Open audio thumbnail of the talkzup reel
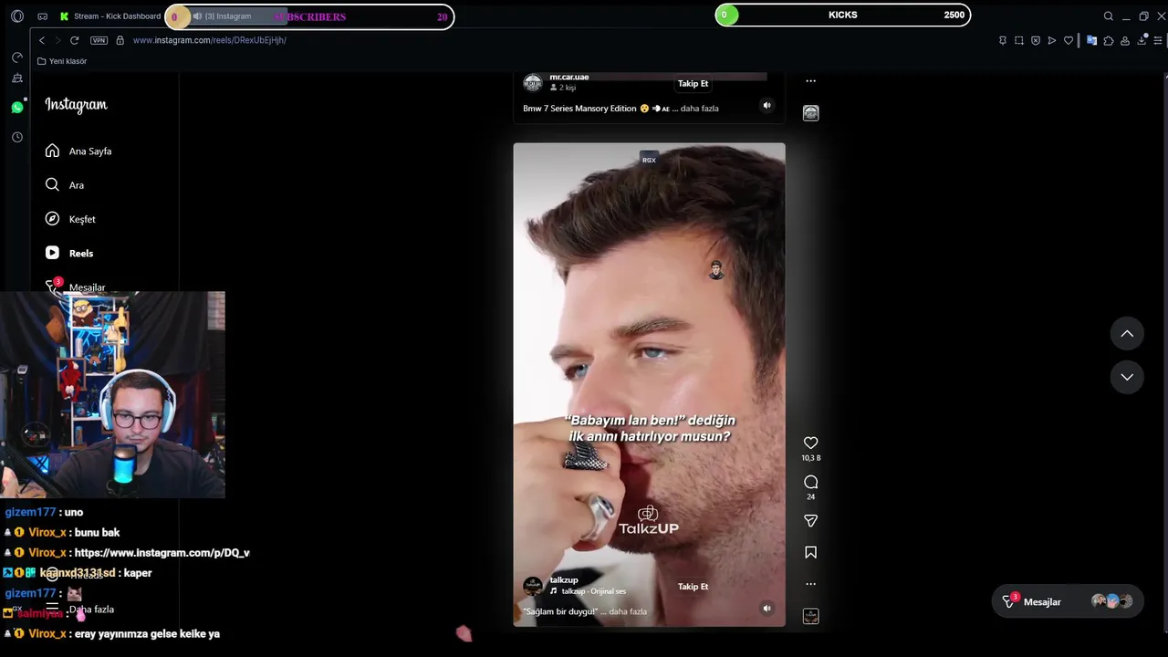This screenshot has height=657, width=1168. point(810,616)
